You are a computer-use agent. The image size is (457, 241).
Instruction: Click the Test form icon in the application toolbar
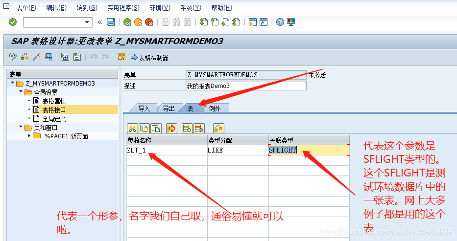[x=48, y=57]
